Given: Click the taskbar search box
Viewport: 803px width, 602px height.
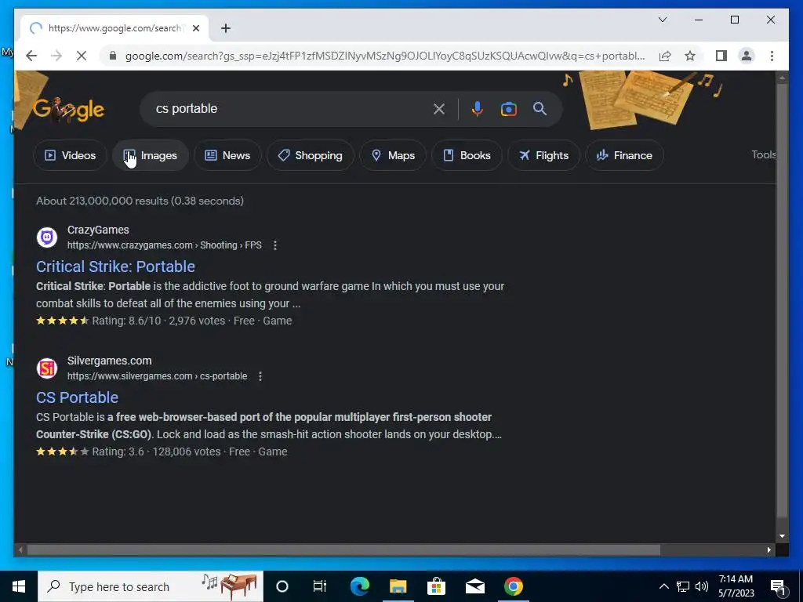Looking at the screenshot, I should coord(151,586).
